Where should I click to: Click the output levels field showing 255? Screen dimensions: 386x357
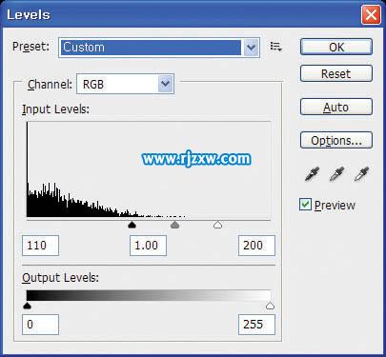(x=256, y=325)
